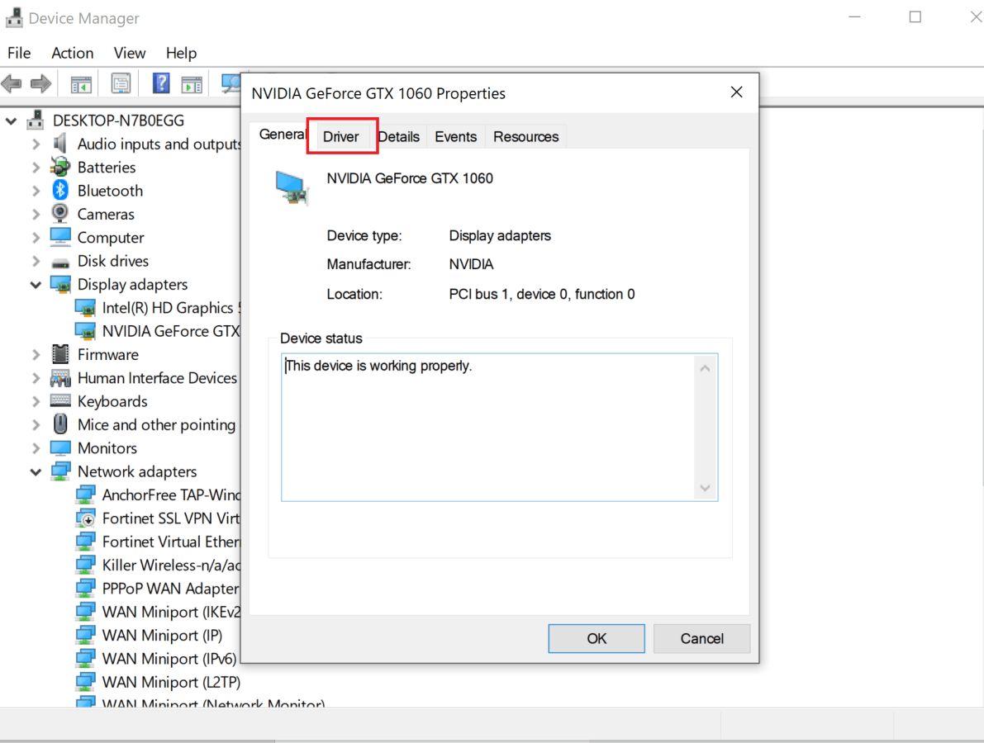Screen dimensions: 984x743
Task: Click the Show/Hide Console Tree icon
Action: click(x=80, y=83)
